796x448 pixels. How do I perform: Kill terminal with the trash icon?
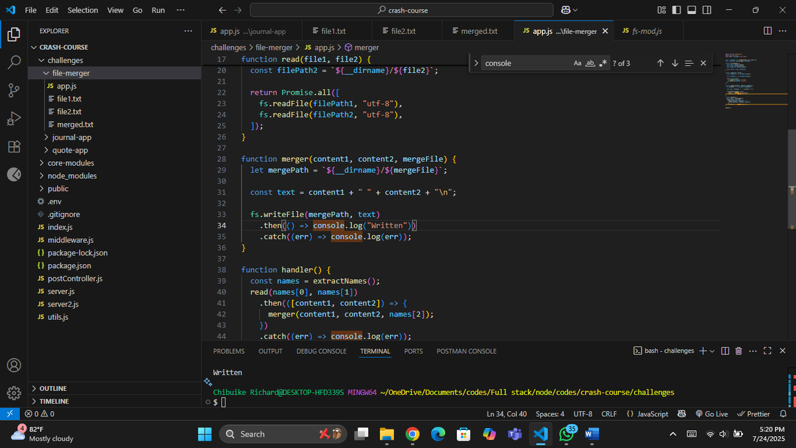point(738,350)
